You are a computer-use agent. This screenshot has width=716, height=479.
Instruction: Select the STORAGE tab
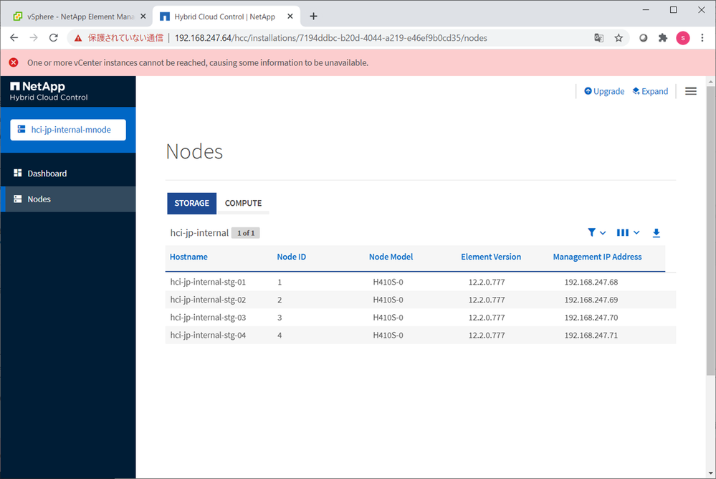[x=191, y=203]
